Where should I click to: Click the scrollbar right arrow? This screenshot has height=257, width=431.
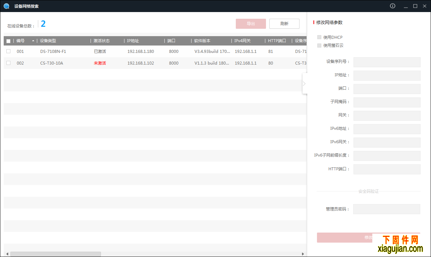[x=303, y=254]
